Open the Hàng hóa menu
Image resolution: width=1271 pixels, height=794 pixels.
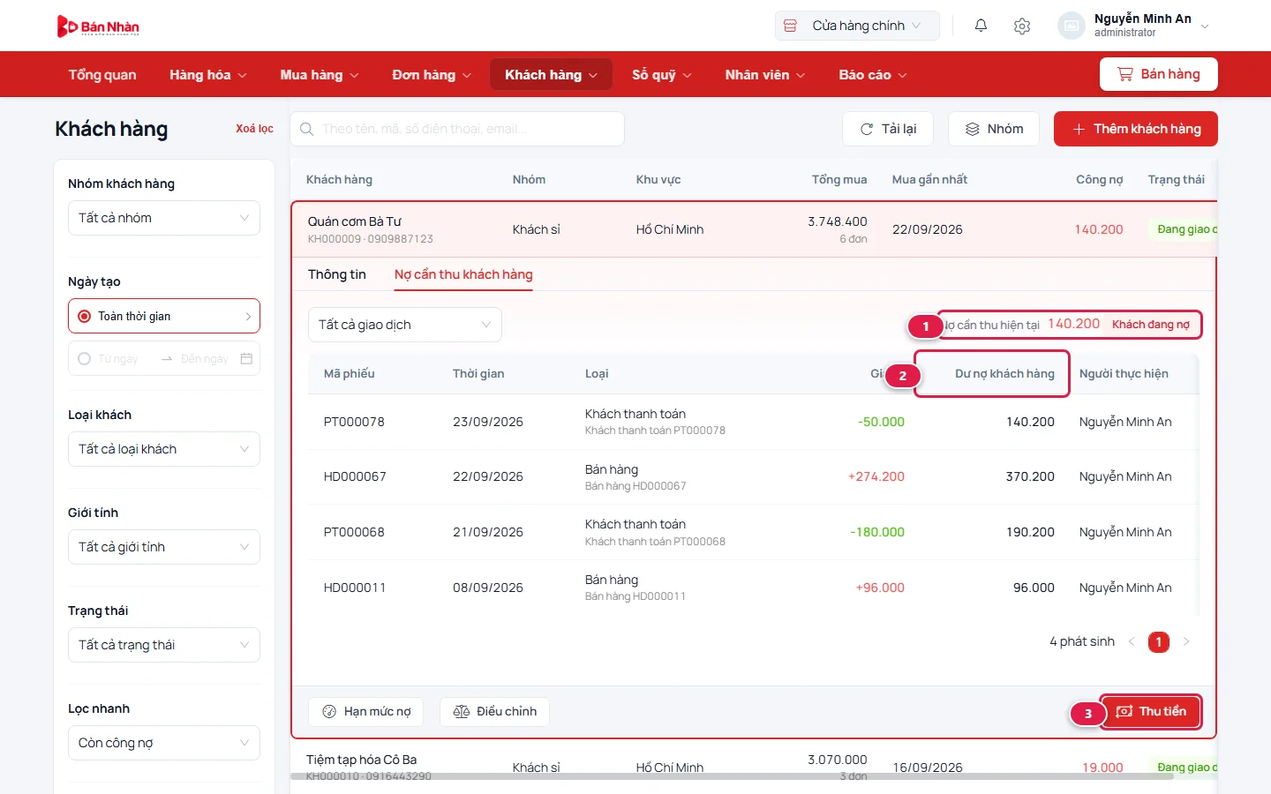pos(208,75)
